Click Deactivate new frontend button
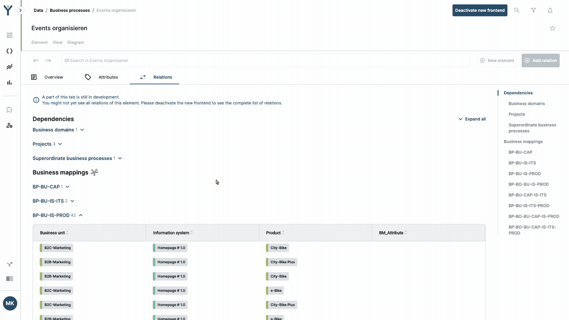569x320 pixels. [480, 10]
